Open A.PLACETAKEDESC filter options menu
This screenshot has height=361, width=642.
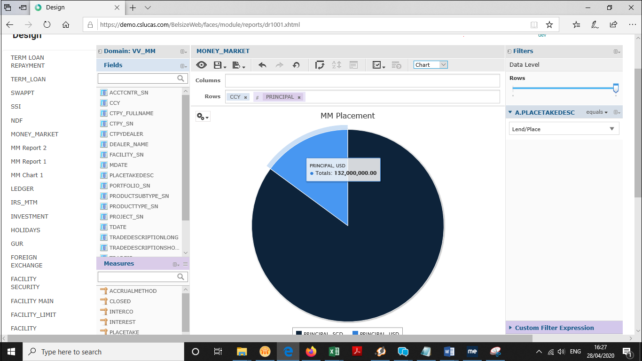tap(617, 112)
